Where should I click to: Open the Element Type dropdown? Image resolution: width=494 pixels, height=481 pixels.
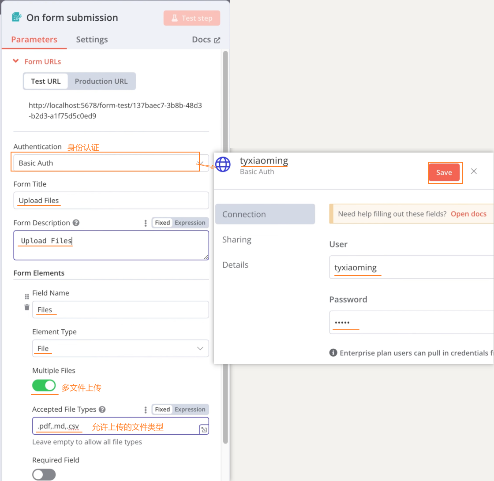120,348
